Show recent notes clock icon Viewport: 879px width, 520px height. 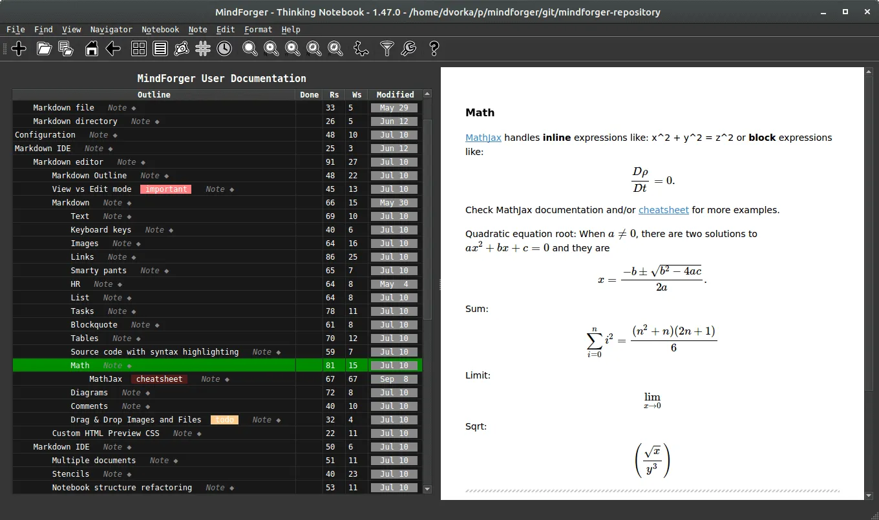(x=224, y=48)
